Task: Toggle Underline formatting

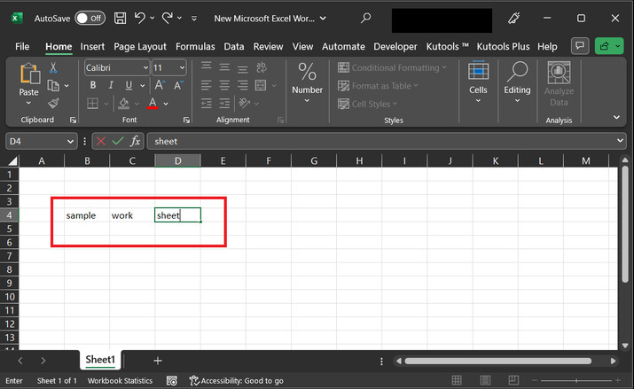Action: pos(129,85)
